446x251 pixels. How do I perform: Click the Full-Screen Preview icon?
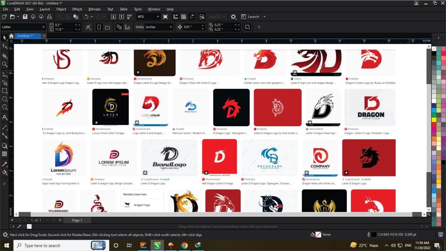pos(165,17)
